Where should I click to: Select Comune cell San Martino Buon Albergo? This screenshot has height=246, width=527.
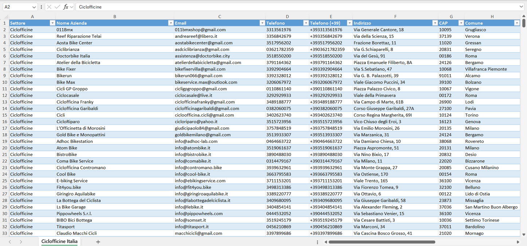[492, 207]
